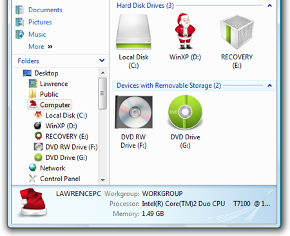Select Local Disk (C:) in the tree
The width and height of the screenshot is (290, 236).
pyautogui.click(x=66, y=115)
